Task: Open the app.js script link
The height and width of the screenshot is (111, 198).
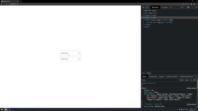Action: (160, 22)
